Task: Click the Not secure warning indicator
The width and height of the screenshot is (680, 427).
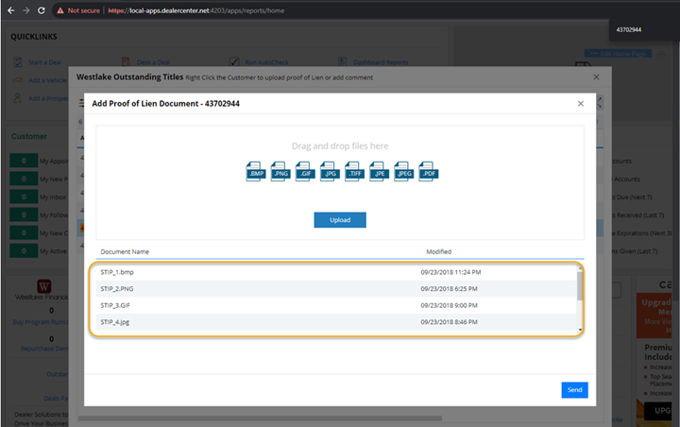Action: click(78, 10)
